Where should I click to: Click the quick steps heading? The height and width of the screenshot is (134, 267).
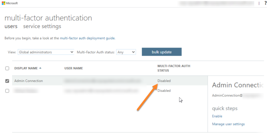(x=224, y=108)
